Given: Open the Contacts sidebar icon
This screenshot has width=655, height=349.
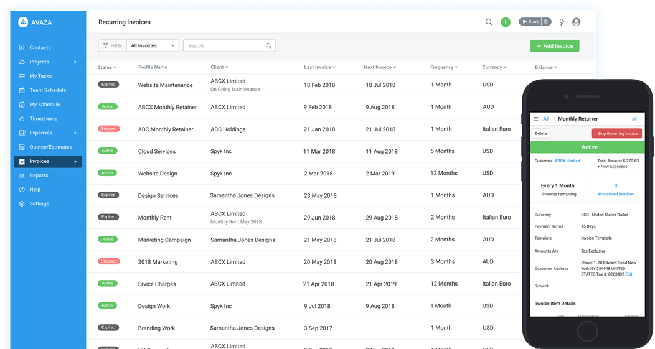Looking at the screenshot, I should coord(22,47).
